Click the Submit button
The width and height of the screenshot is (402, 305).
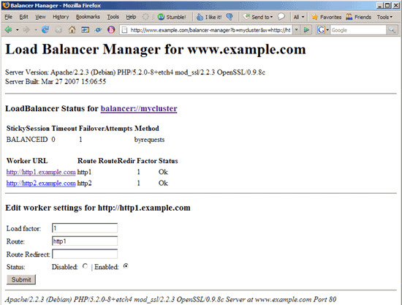coord(21,279)
